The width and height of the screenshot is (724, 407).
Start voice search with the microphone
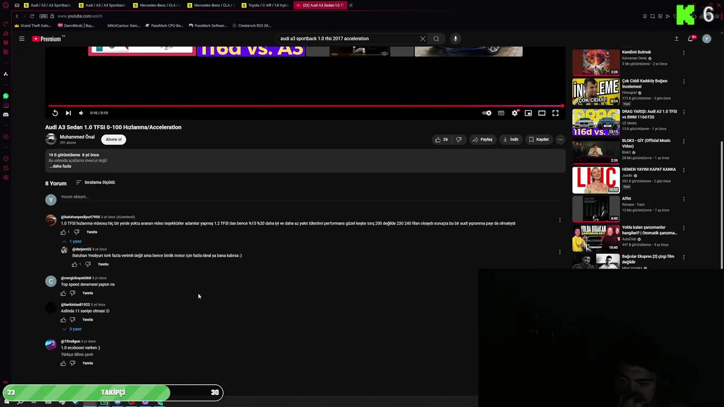[455, 38]
